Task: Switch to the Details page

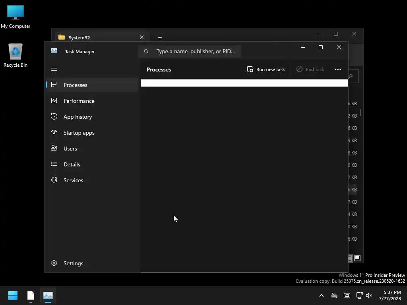Action: pos(92,164)
